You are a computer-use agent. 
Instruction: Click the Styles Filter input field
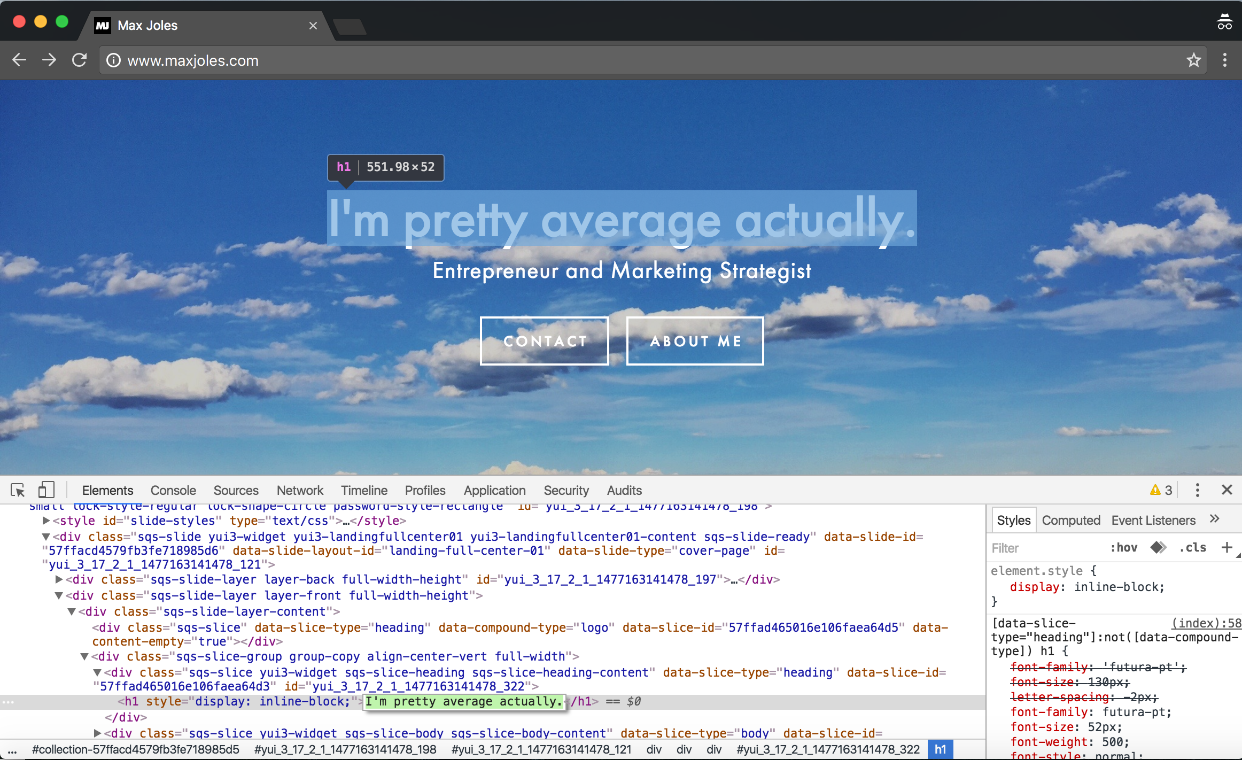[x=1045, y=548]
